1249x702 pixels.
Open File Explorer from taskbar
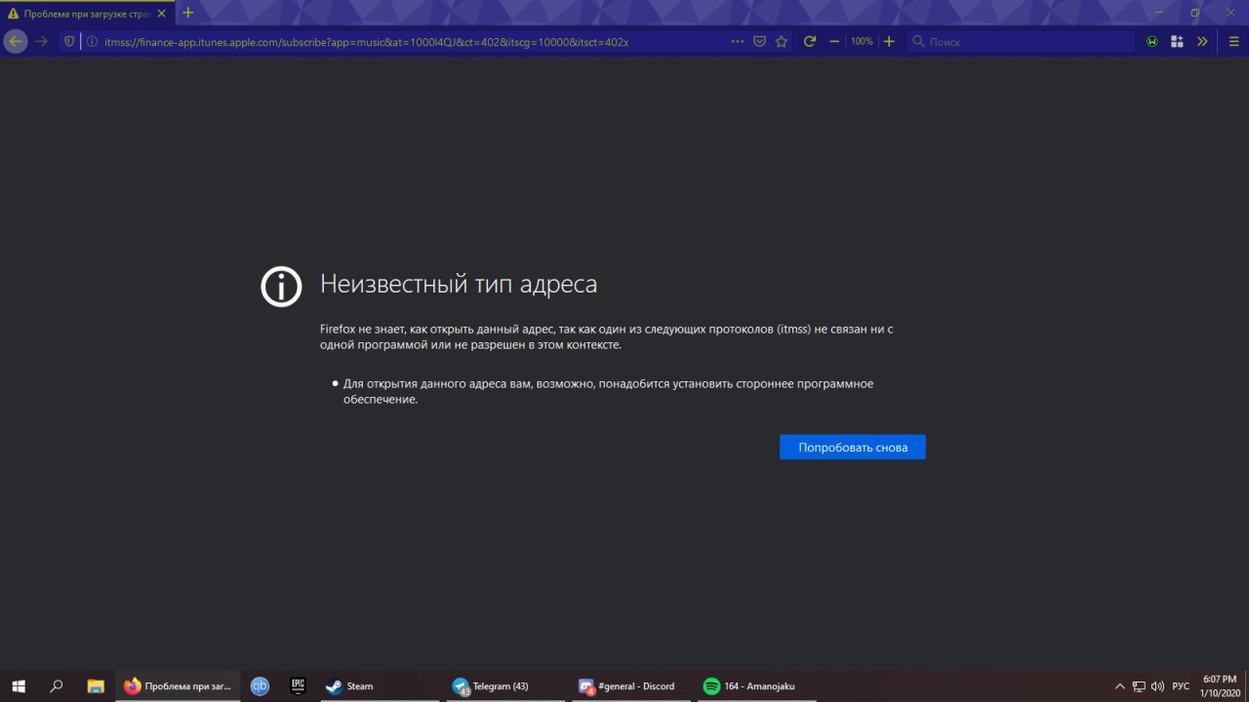click(x=96, y=686)
